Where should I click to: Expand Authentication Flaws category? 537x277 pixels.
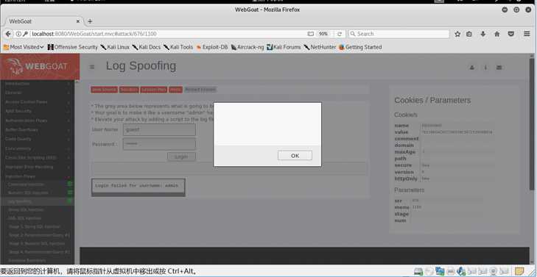pyautogui.click(x=37, y=120)
